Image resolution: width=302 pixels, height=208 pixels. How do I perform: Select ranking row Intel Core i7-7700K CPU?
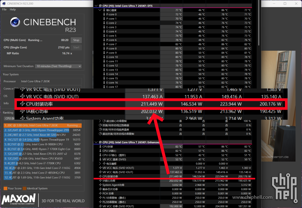pos(43,163)
